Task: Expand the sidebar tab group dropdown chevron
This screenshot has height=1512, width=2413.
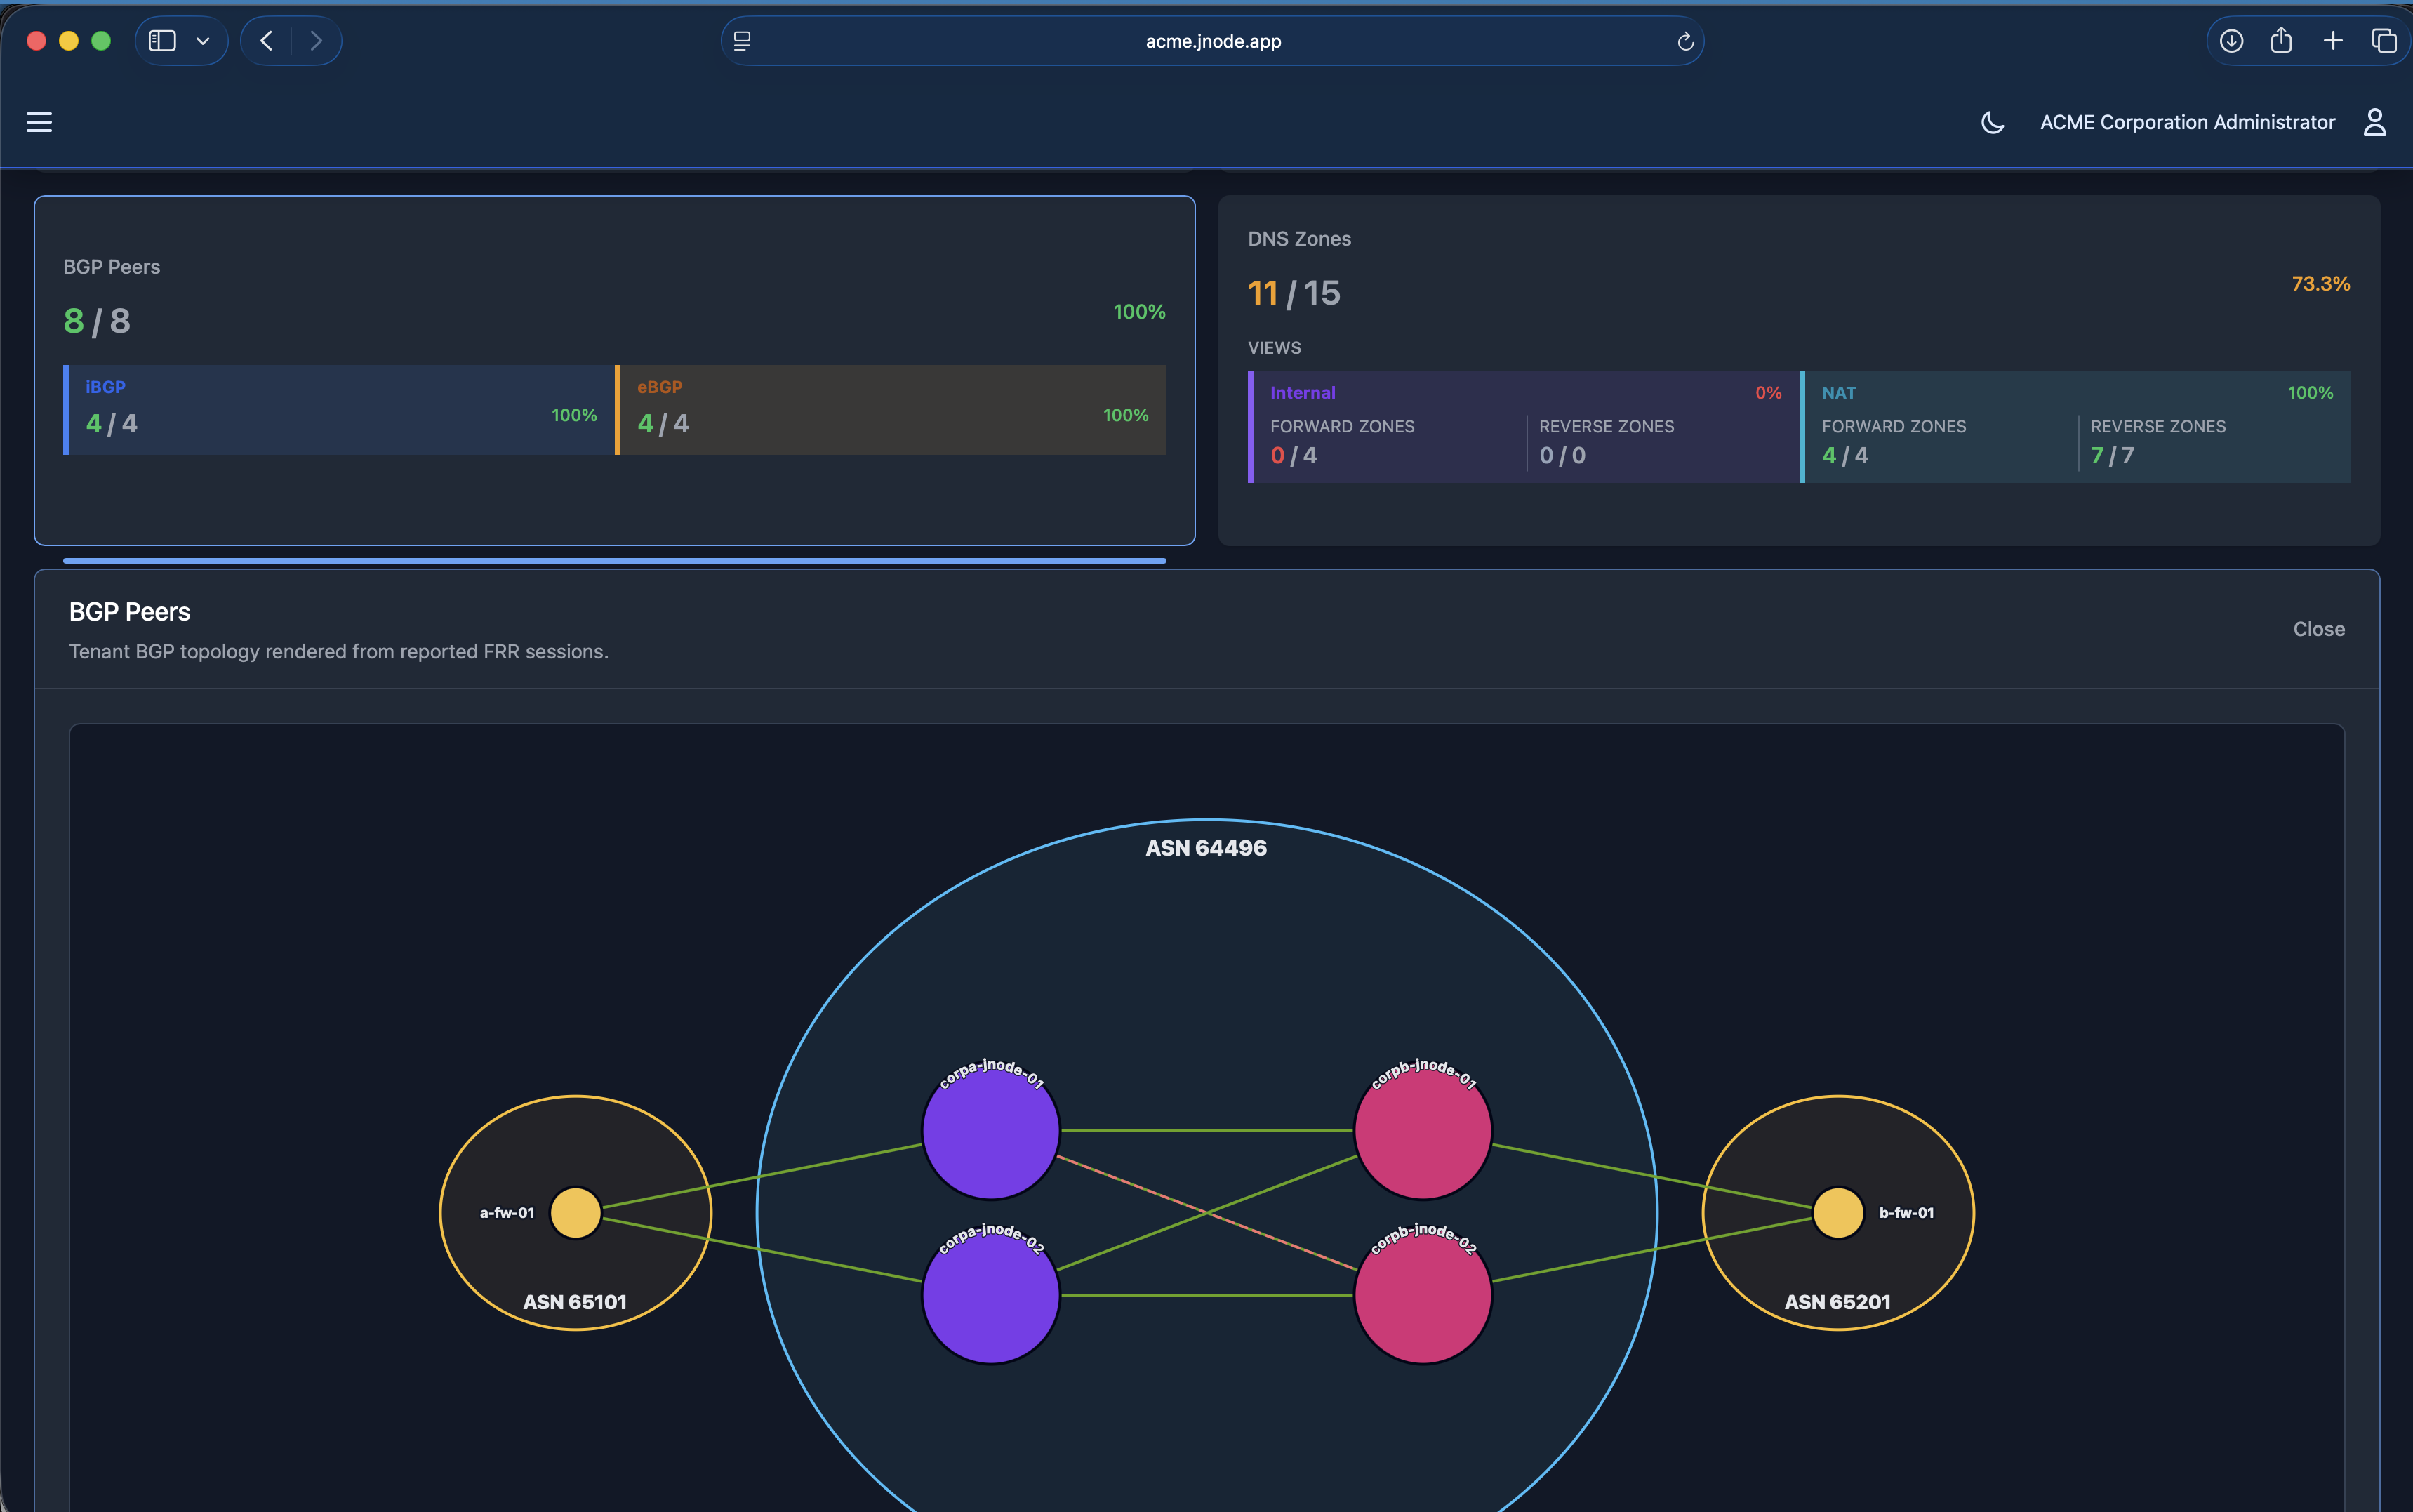Action: pos(203,41)
